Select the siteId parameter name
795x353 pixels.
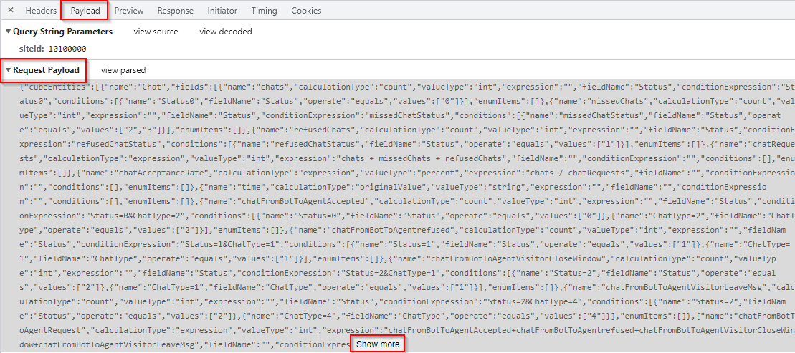coord(32,49)
